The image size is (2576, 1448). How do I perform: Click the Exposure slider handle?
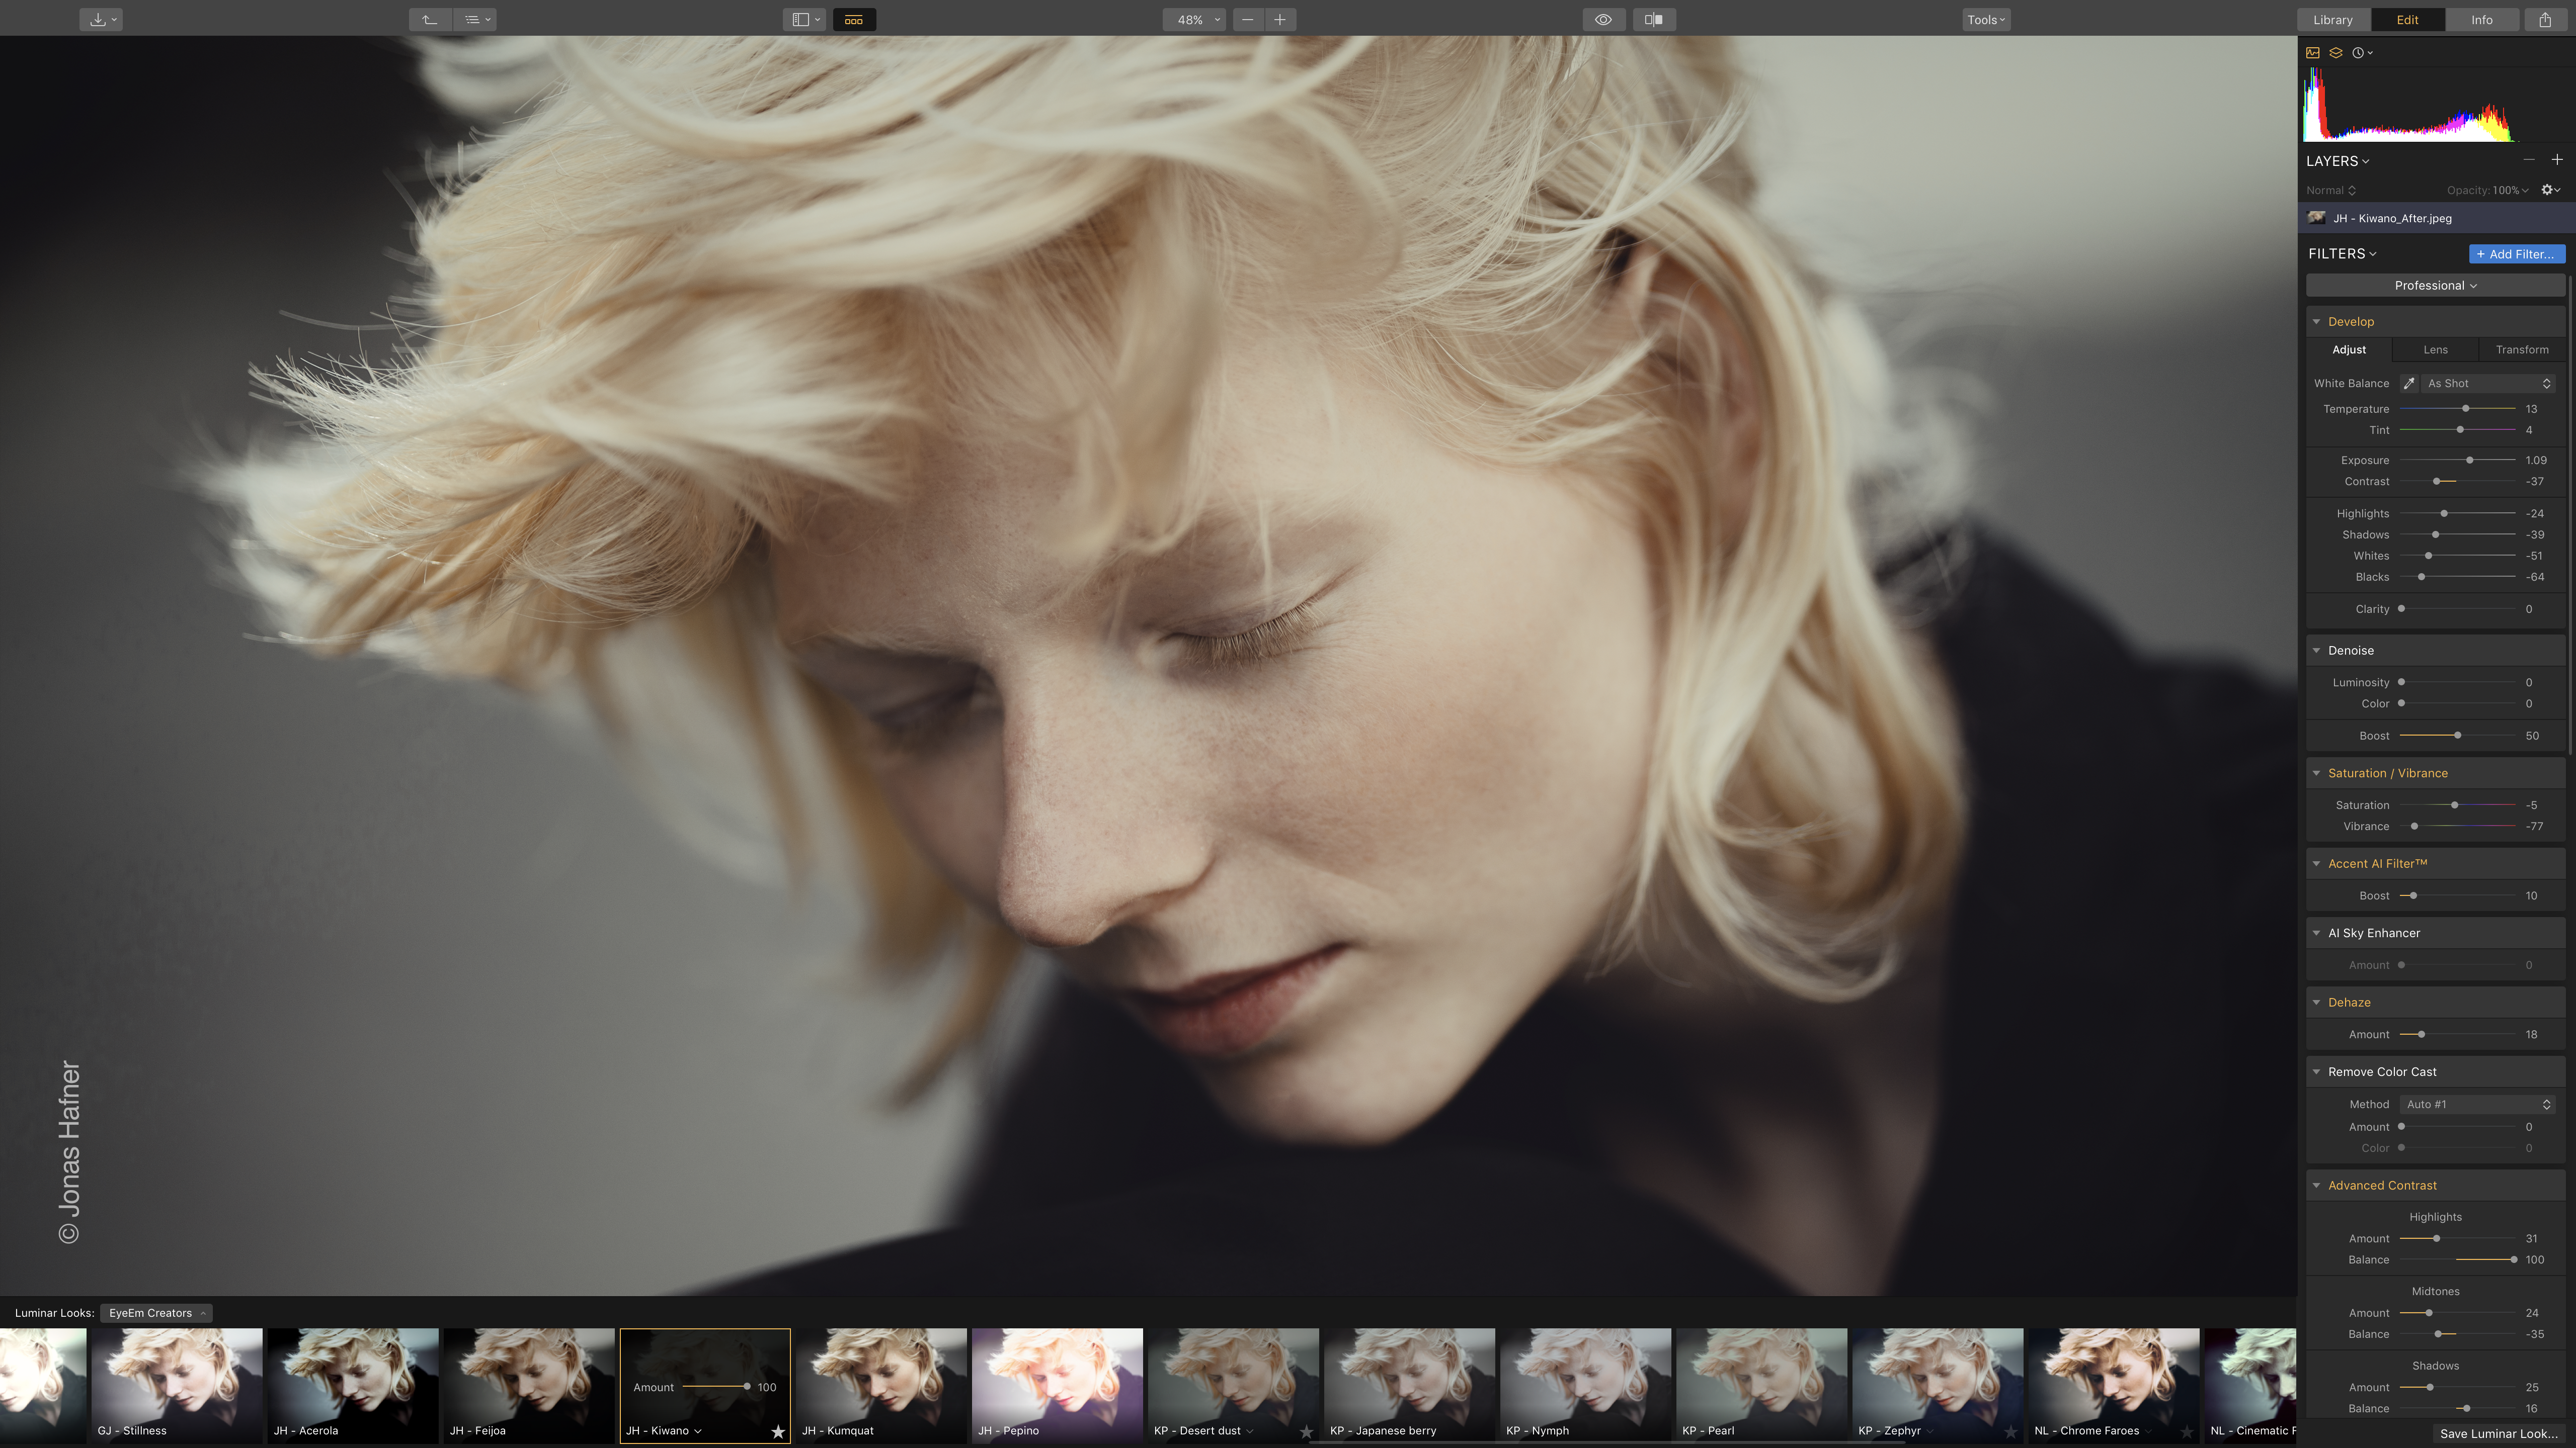2470,461
